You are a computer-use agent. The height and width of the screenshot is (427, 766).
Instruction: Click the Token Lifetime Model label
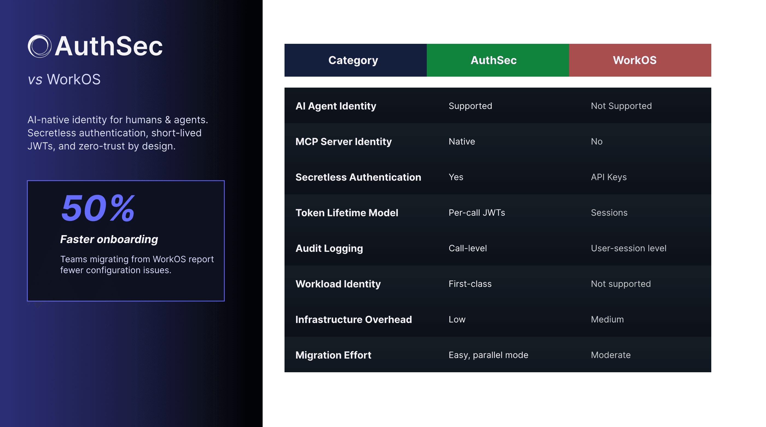pos(346,213)
